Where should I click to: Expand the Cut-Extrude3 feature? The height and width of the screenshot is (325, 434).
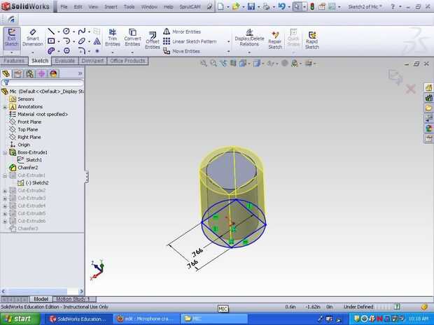point(5,198)
